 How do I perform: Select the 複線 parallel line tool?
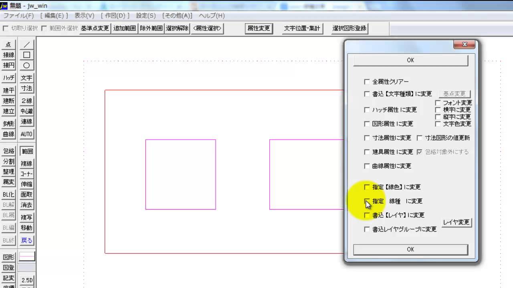[x=26, y=164]
